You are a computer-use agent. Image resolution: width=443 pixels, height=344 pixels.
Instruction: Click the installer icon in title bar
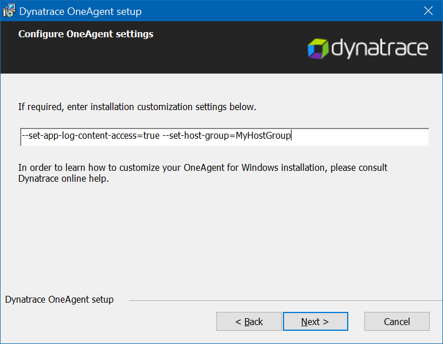(9, 11)
